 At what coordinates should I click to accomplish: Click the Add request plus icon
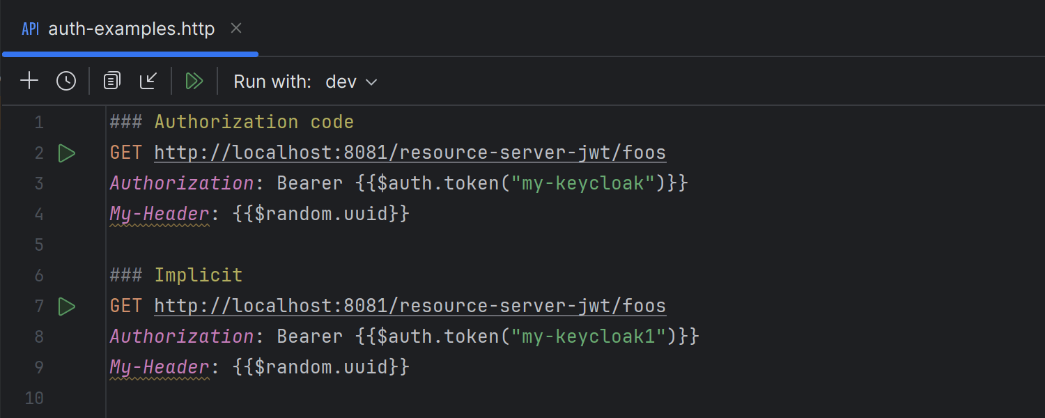point(29,81)
